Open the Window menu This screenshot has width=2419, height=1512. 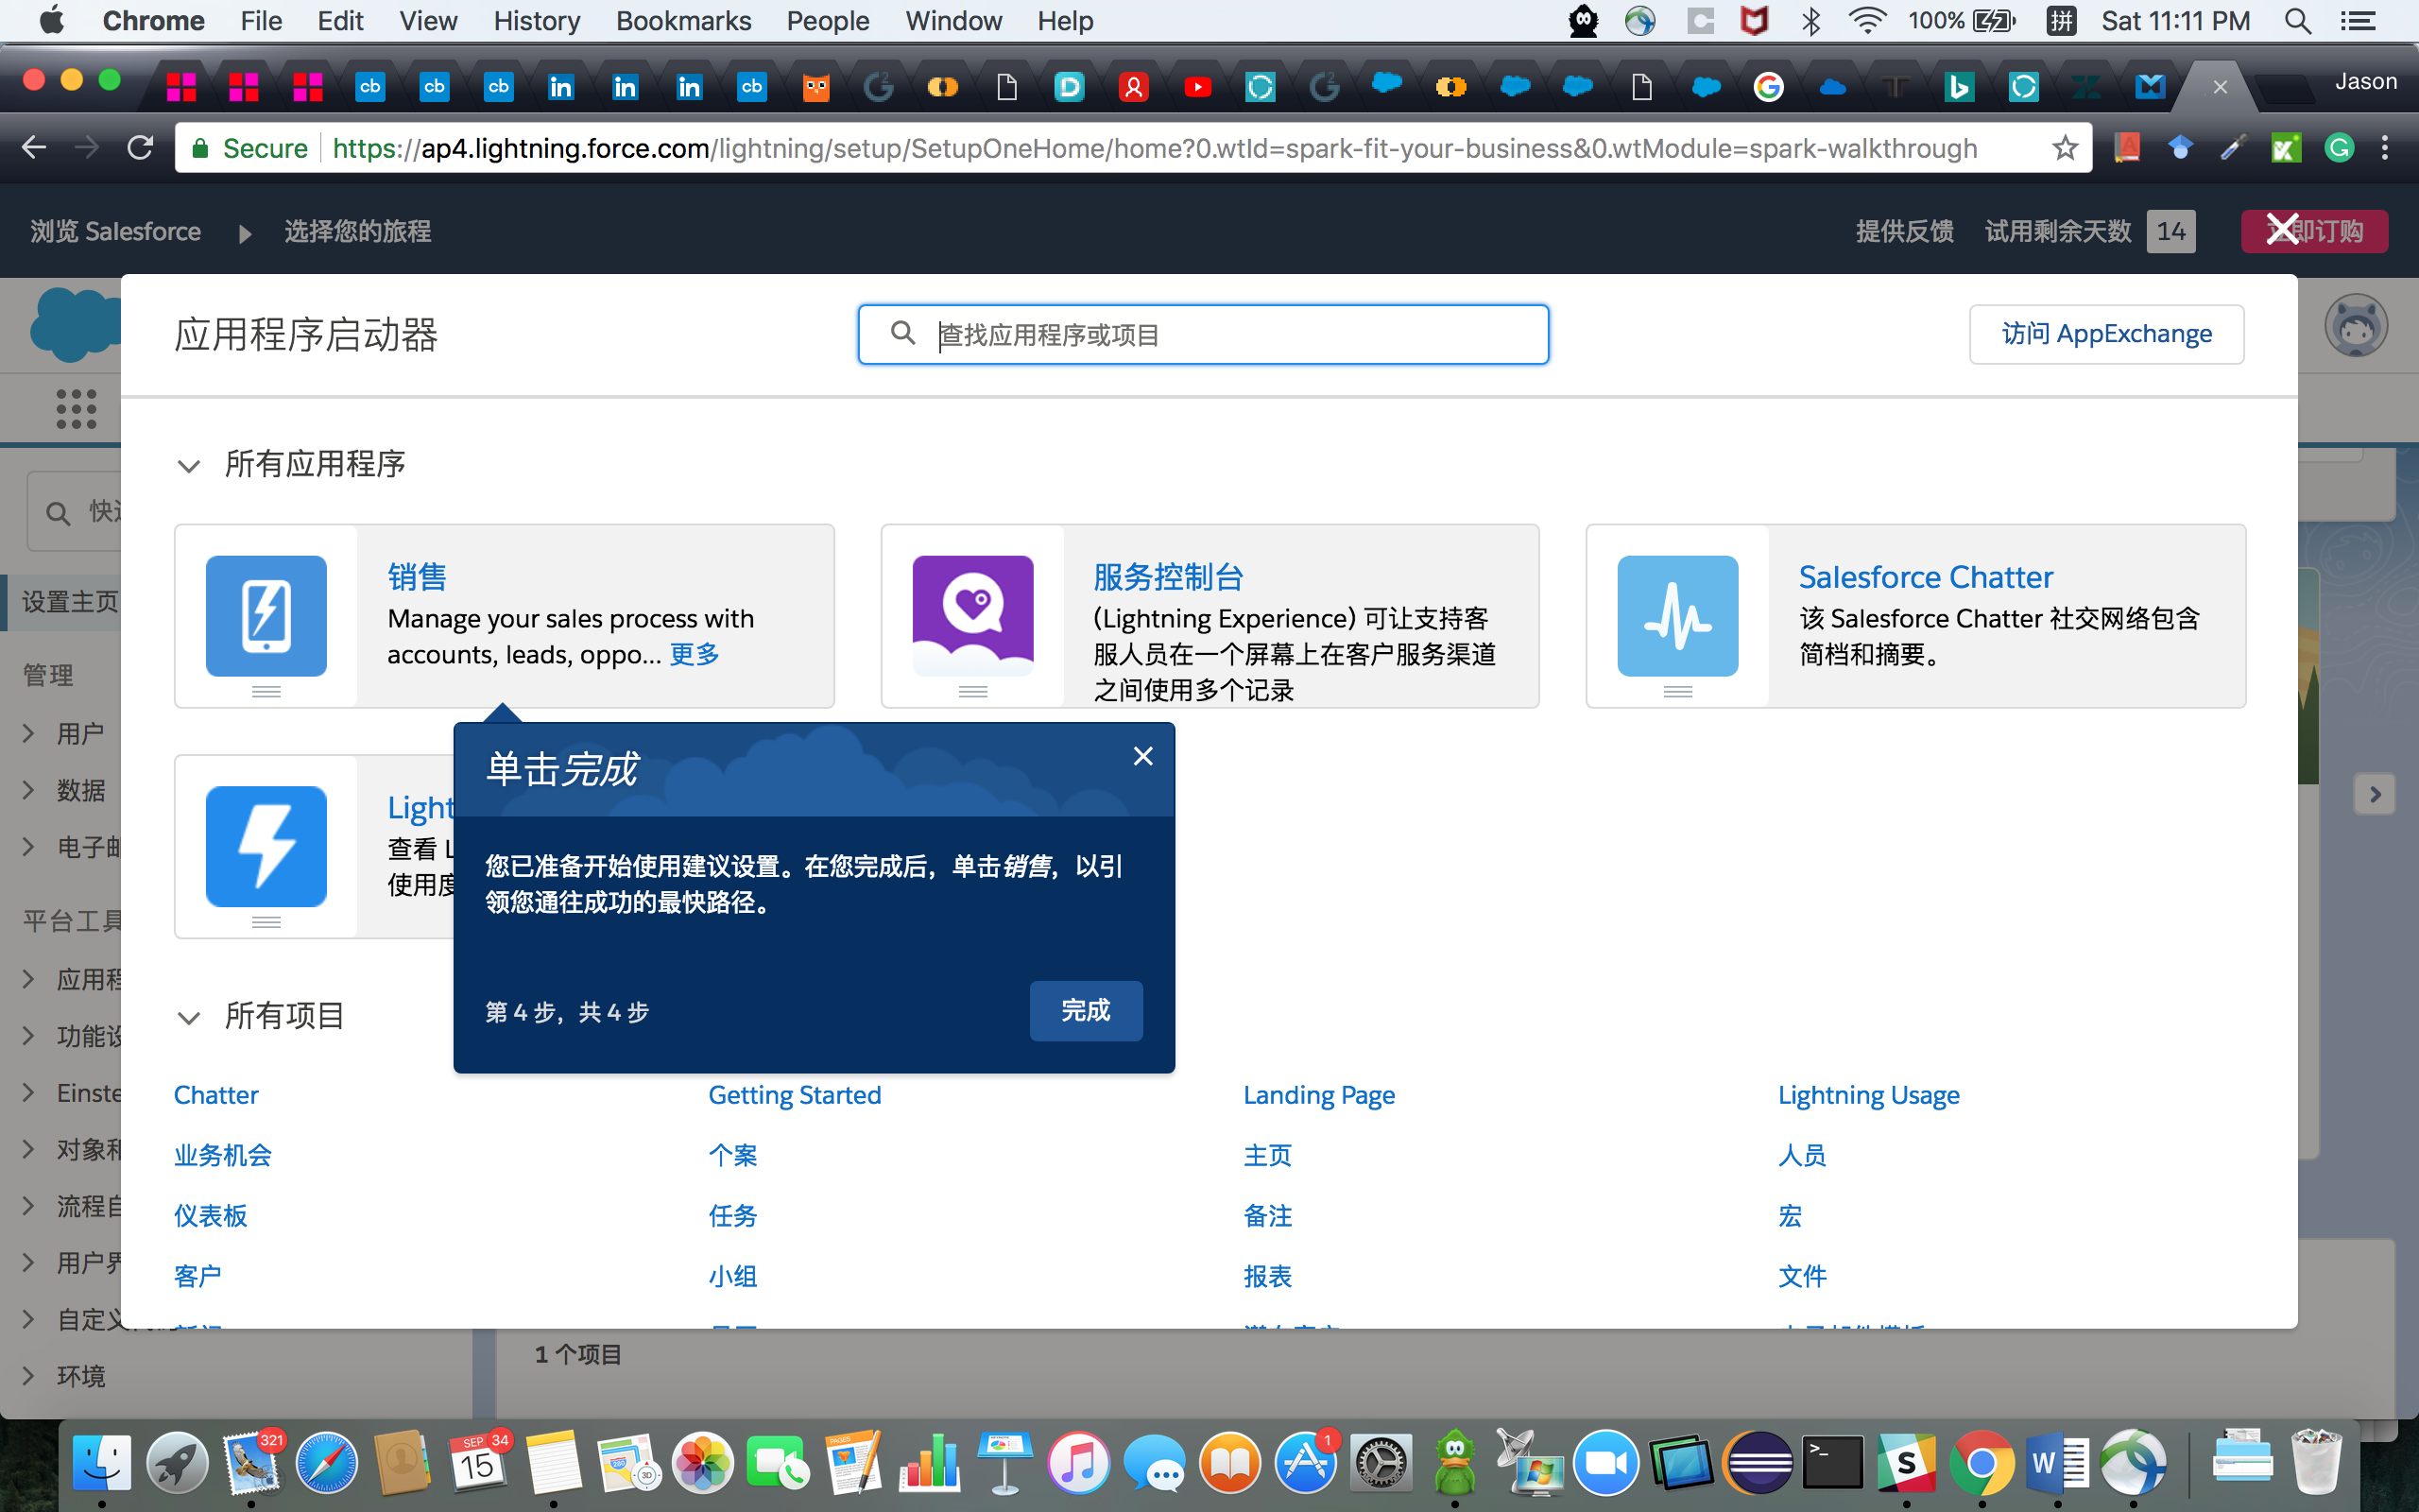(x=952, y=21)
